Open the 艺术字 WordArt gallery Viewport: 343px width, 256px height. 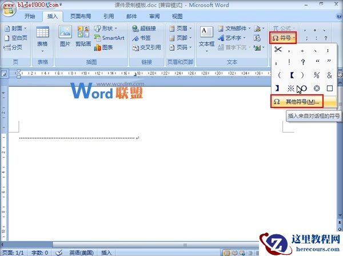point(232,38)
